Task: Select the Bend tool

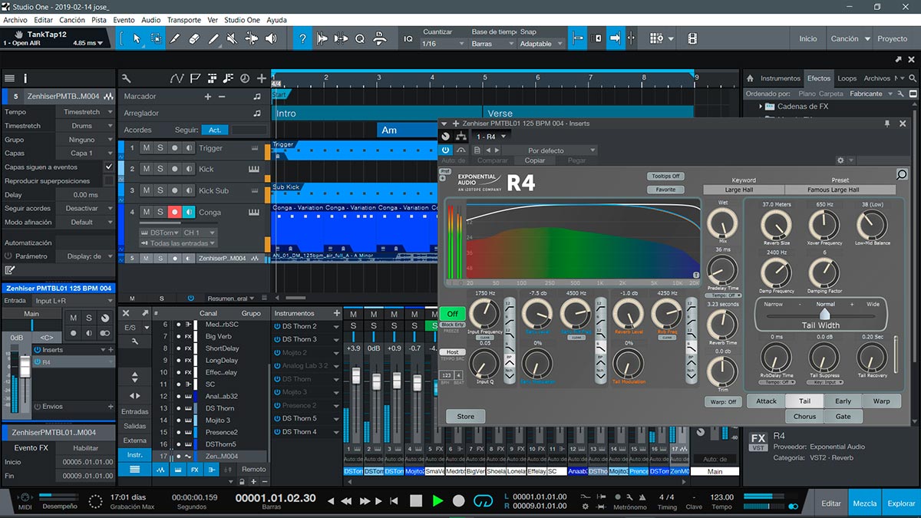Action: tap(252, 38)
